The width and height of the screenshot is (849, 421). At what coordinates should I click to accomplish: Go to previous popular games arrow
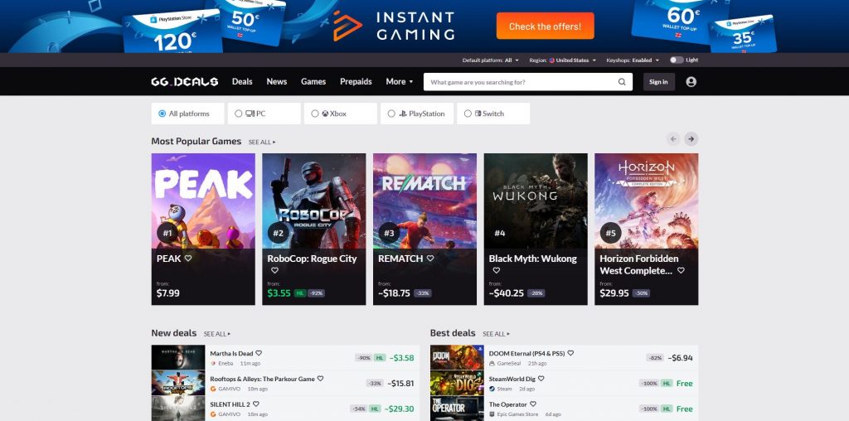(673, 139)
